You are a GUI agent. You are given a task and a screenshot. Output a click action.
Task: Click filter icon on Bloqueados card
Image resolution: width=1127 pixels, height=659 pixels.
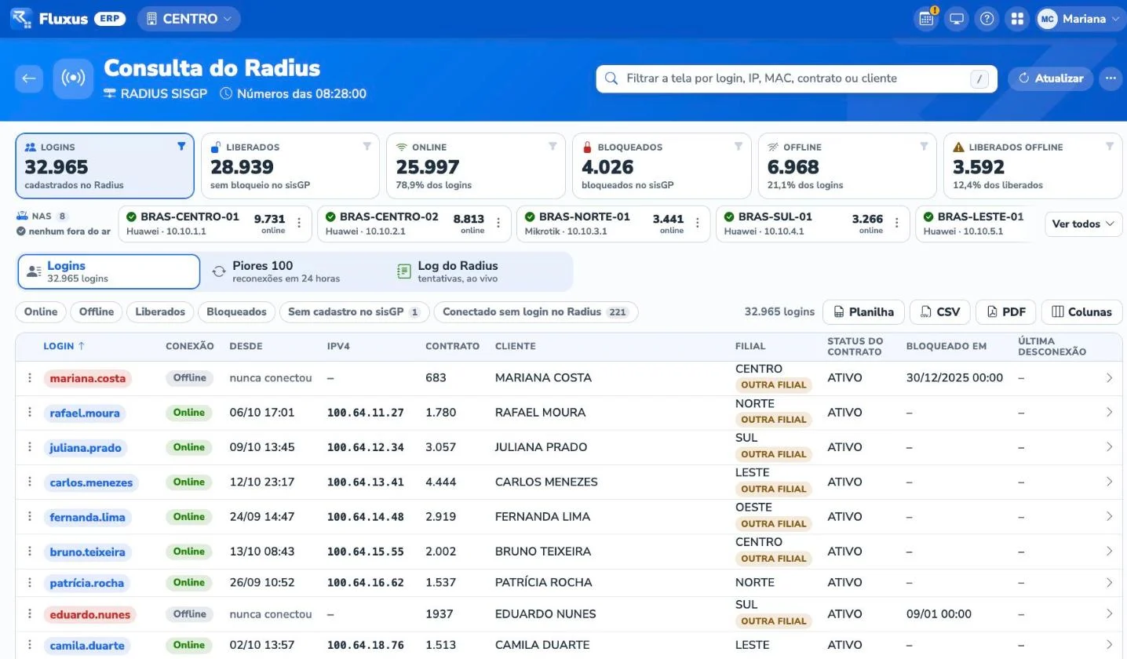pos(738,147)
